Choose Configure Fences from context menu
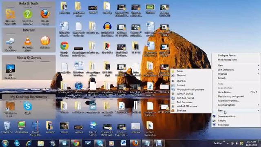 (x=236, y=56)
